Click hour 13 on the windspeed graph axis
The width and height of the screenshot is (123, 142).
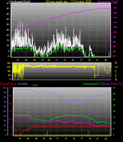(x=65, y=60)
